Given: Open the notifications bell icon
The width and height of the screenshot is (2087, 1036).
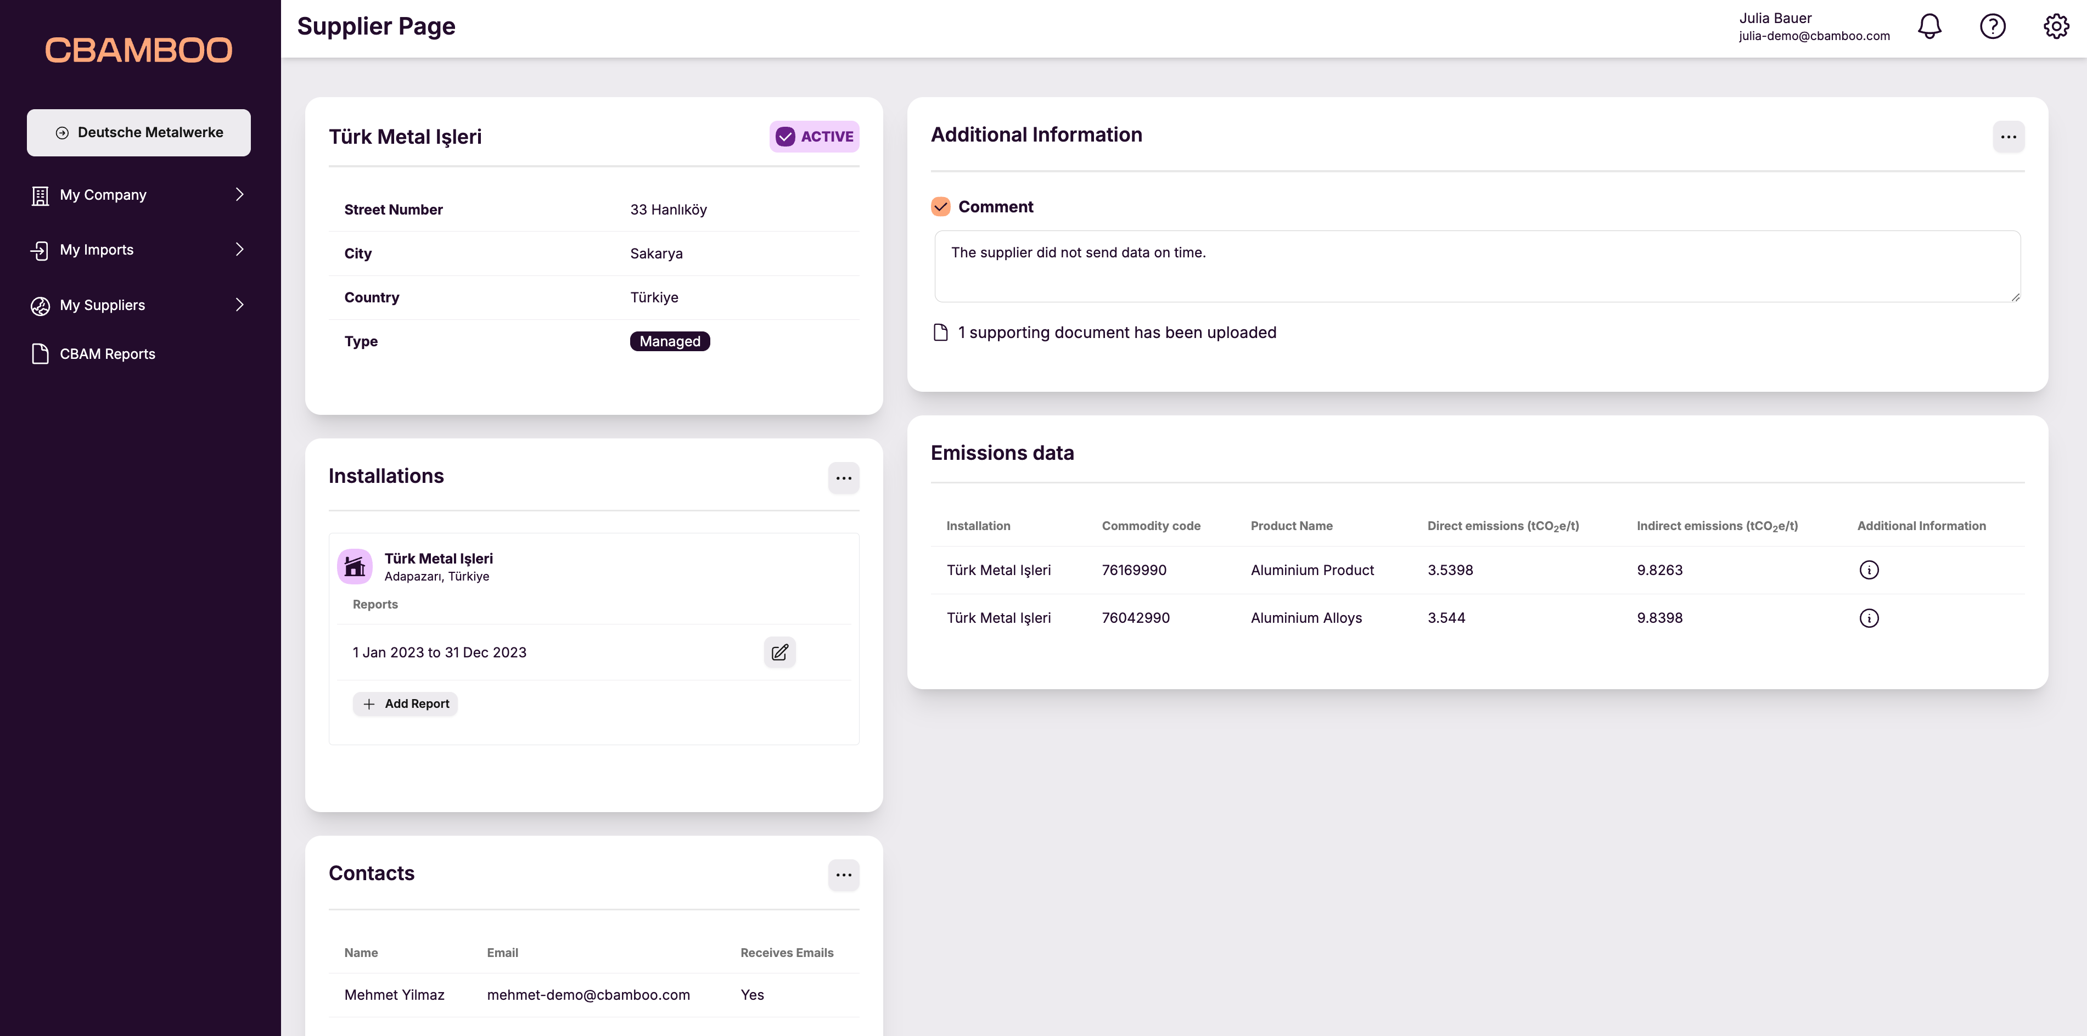Looking at the screenshot, I should pyautogui.click(x=1929, y=26).
